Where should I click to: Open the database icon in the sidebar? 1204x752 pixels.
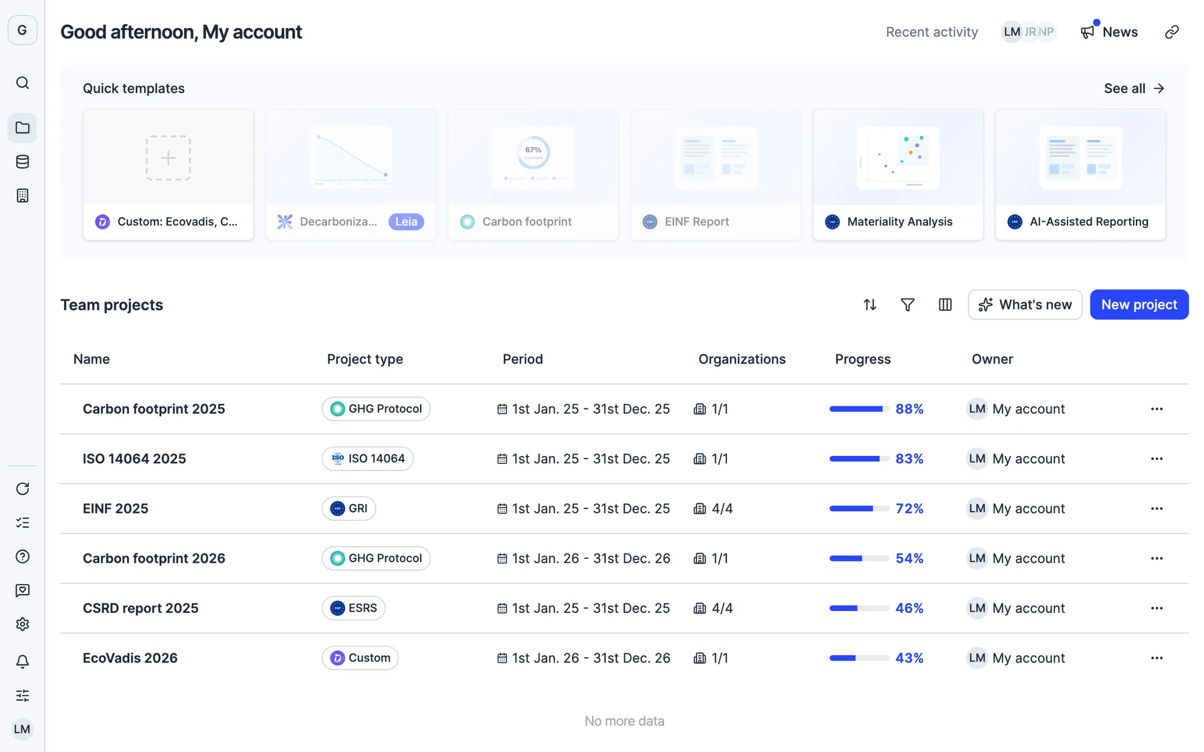(x=22, y=162)
